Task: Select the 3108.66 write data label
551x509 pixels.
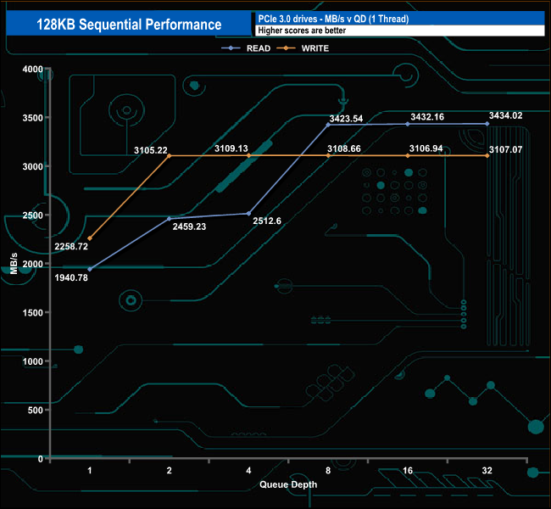Action: pos(344,148)
